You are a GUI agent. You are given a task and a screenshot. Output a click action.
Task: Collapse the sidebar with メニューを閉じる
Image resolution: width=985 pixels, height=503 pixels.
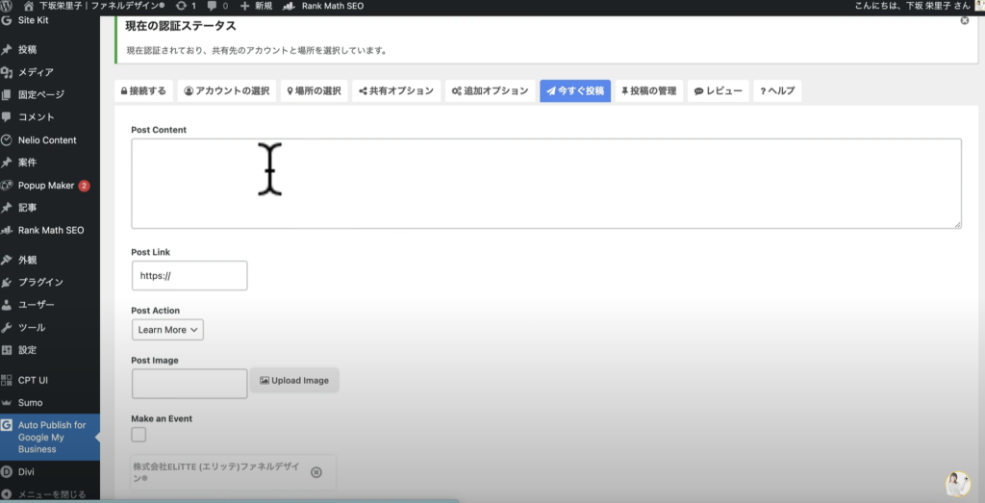click(x=48, y=494)
